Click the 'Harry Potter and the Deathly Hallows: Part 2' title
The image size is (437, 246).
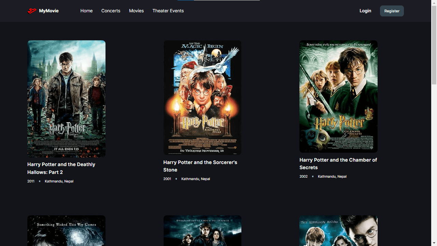point(61,168)
